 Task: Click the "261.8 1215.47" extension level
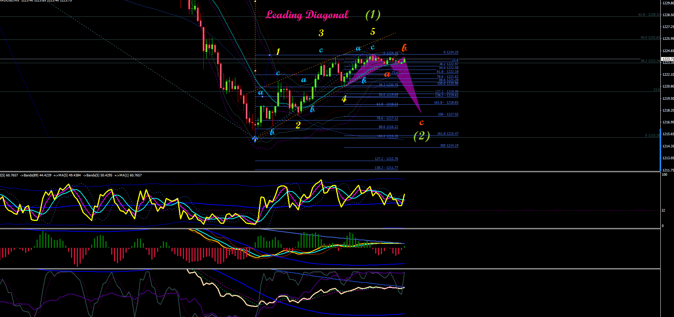coord(448,134)
